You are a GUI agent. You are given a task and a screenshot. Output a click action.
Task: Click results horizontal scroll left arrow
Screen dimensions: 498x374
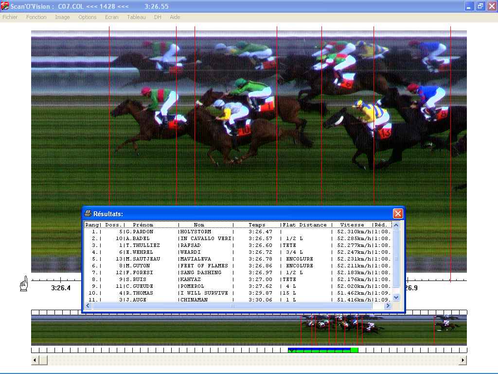[88, 306]
